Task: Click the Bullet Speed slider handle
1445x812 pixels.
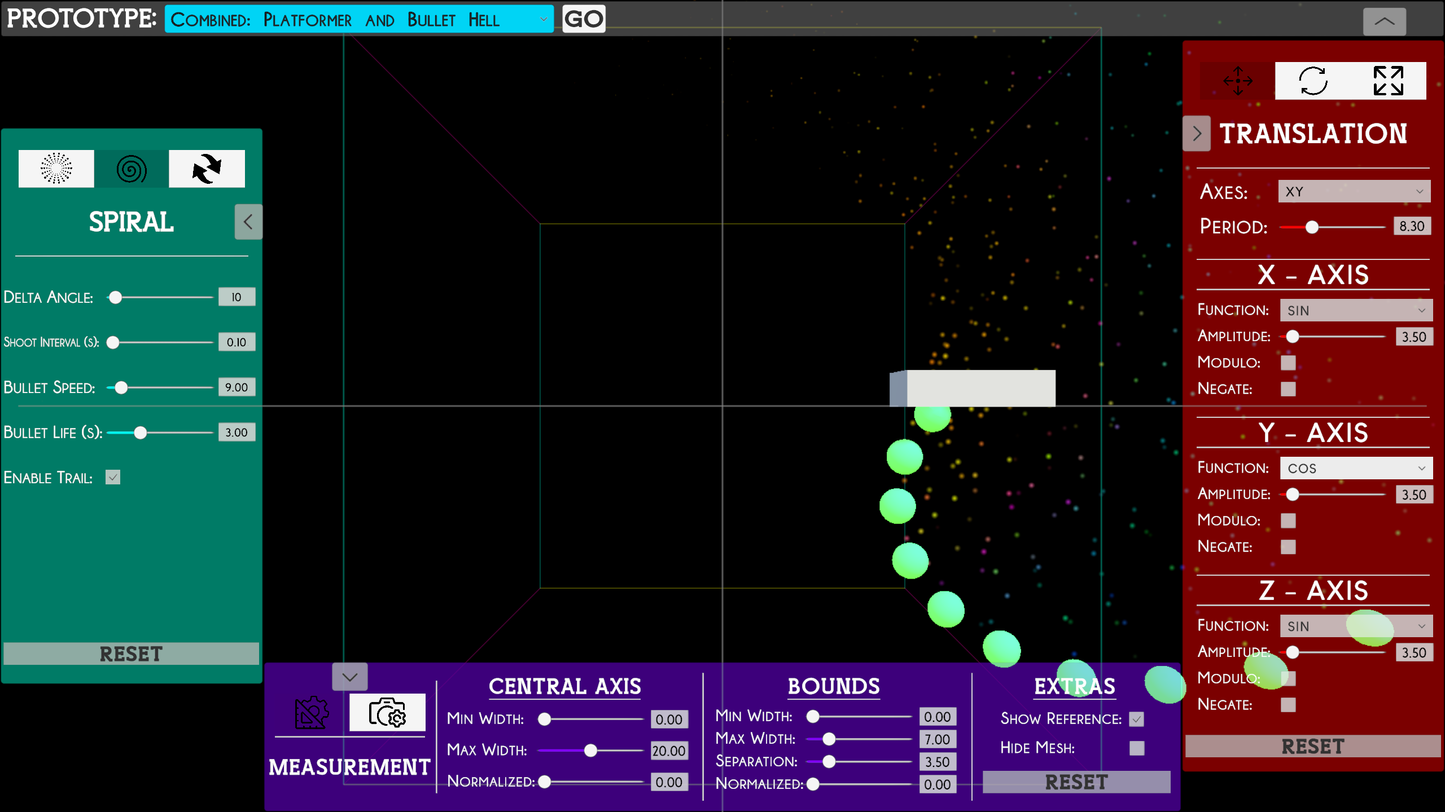Action: (121, 387)
